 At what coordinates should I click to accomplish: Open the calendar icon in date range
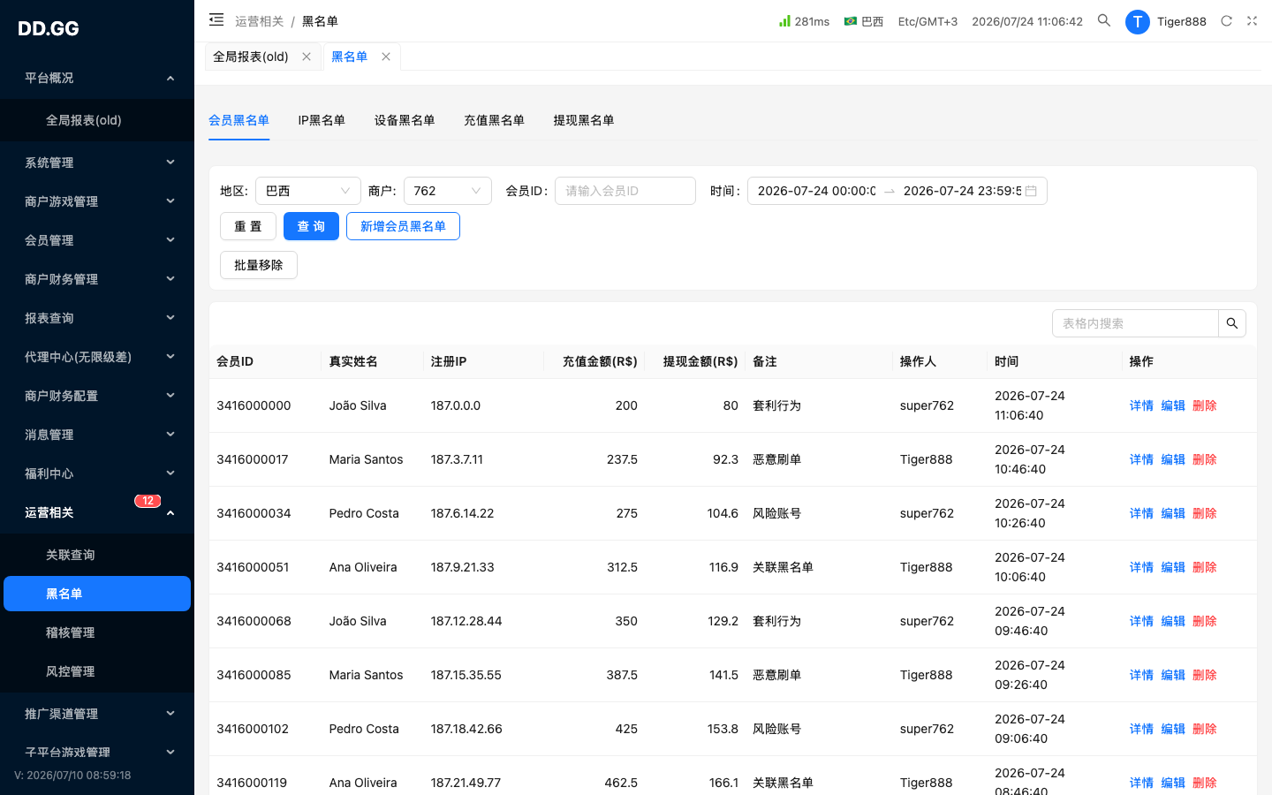1031,191
